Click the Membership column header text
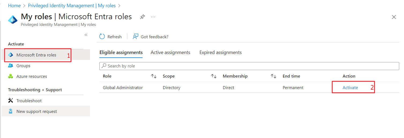404x138 pixels. 235,76
